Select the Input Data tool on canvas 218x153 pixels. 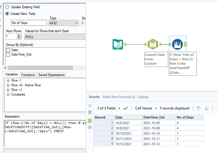[x=118, y=44]
